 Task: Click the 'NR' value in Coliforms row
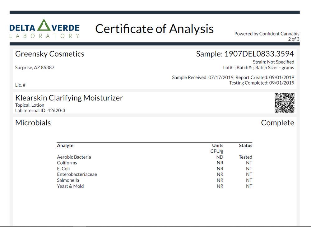(x=220, y=163)
